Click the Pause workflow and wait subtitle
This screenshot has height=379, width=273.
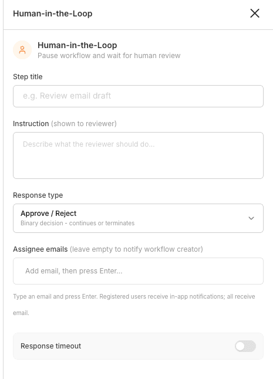click(x=109, y=56)
